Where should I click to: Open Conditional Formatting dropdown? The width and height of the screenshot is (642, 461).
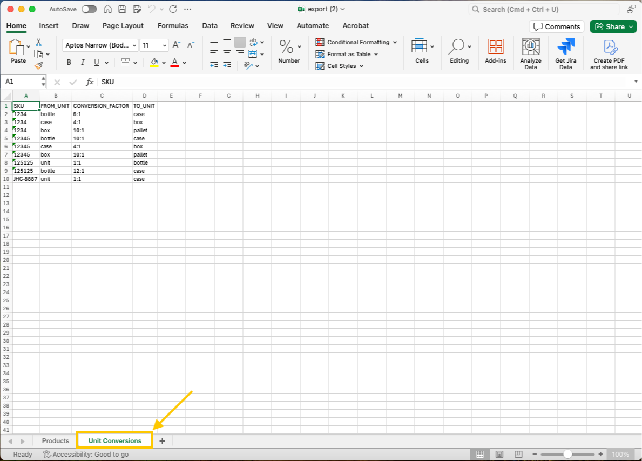click(x=356, y=42)
